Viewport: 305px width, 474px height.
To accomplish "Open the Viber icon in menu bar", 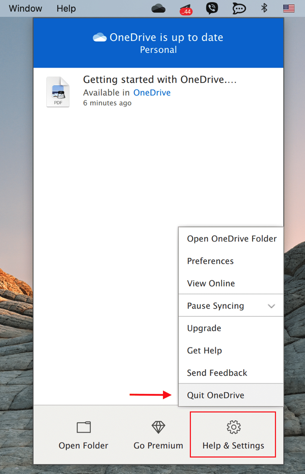I will 212,8.
